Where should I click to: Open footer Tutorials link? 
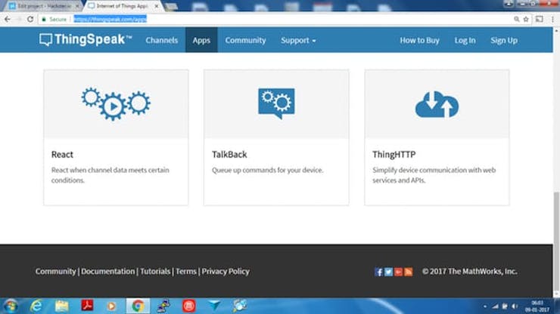155,272
